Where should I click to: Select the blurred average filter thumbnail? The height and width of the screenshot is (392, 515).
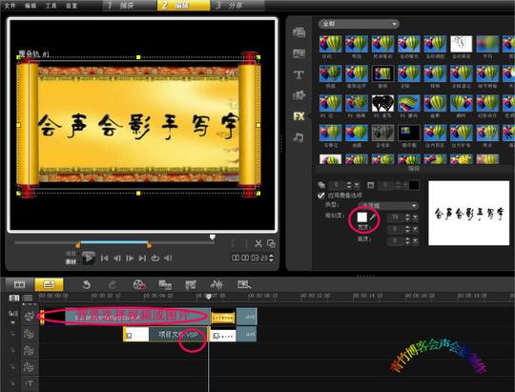tap(487, 44)
